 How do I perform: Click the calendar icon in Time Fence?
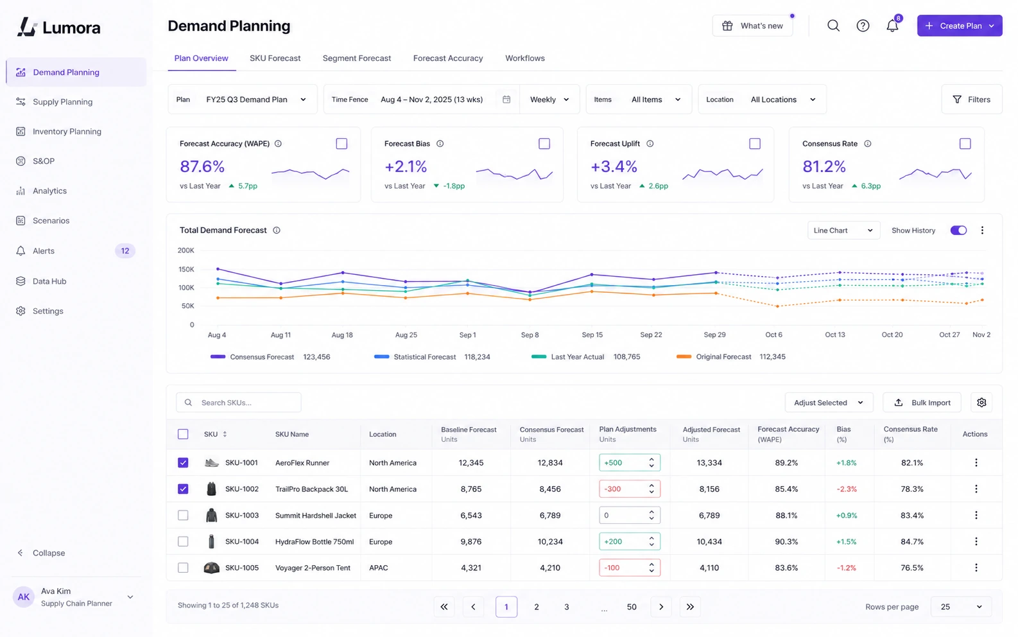[x=506, y=100]
